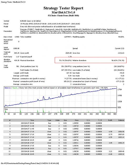
Task: Select the 'Relative drawdown' label
Action: click(x=79, y=60)
